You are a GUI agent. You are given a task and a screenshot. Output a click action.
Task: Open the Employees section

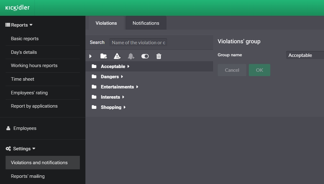pyautogui.click(x=25, y=128)
